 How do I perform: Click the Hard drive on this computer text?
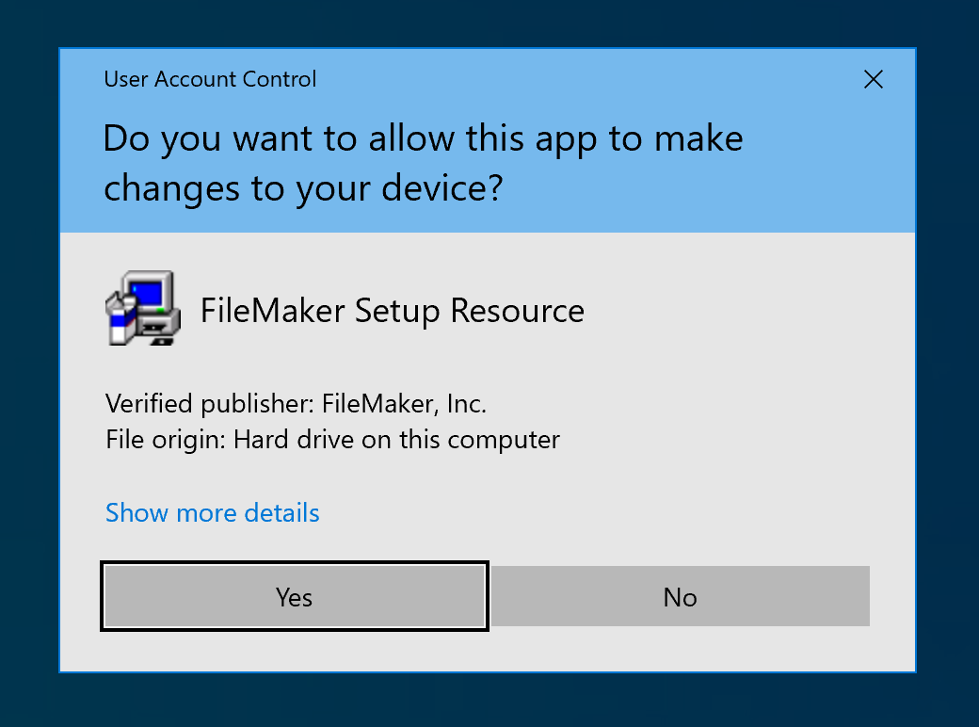click(396, 440)
